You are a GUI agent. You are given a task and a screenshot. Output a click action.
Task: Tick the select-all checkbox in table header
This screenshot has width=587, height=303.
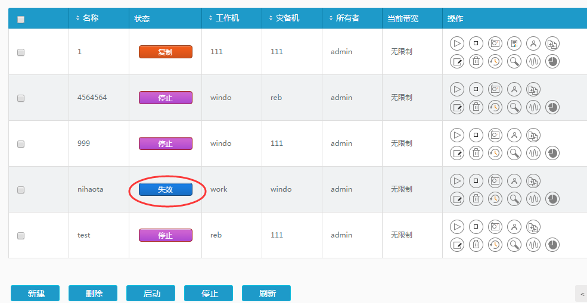click(x=21, y=20)
